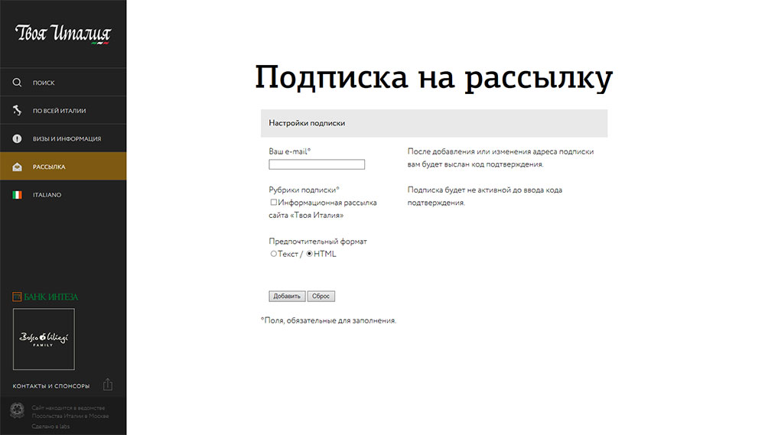Click the Italy boot map icon

pyautogui.click(x=17, y=111)
